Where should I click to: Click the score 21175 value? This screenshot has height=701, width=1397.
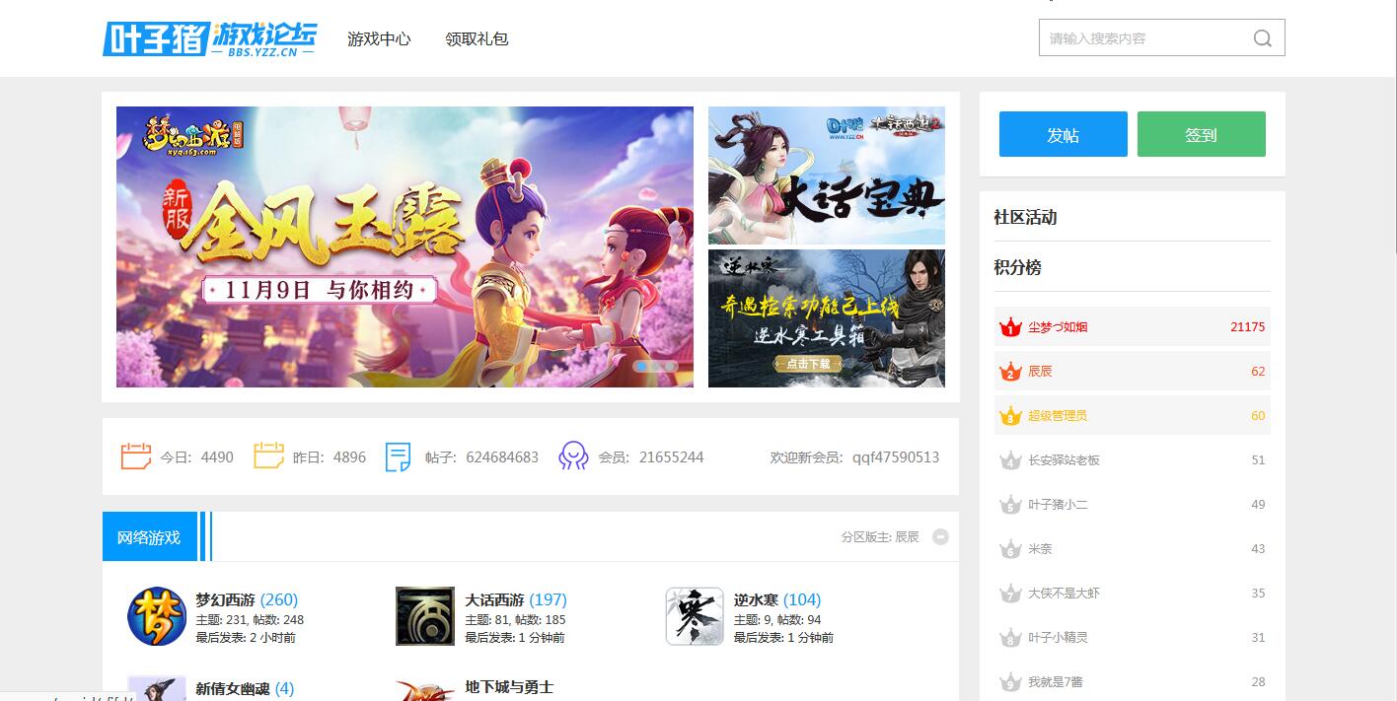point(1247,327)
